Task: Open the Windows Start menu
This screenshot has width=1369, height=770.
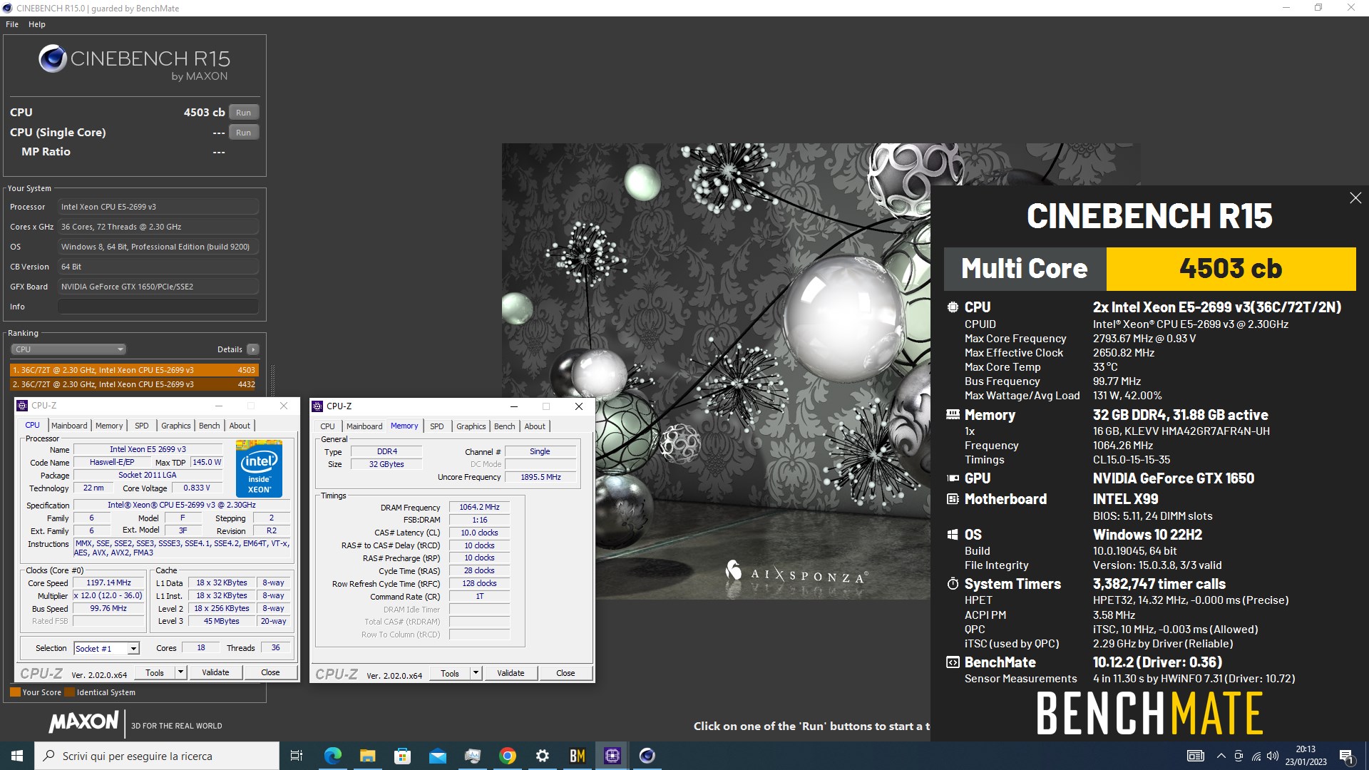Action: click(17, 756)
